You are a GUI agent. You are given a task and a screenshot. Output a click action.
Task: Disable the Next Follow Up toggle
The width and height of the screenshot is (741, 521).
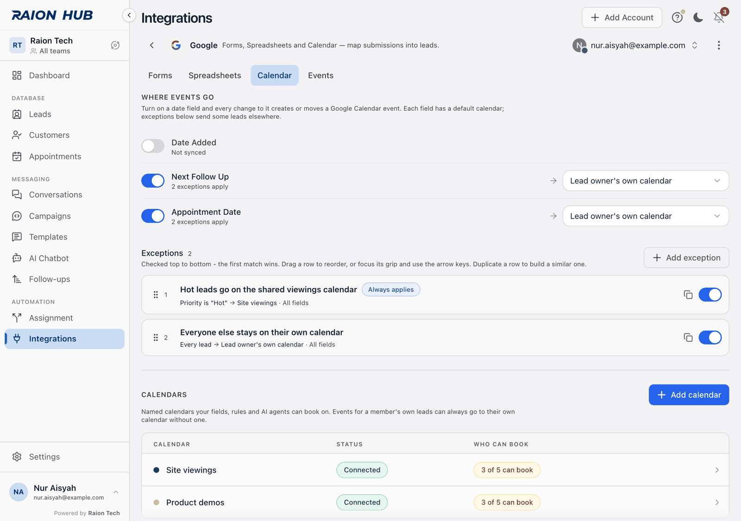pyautogui.click(x=153, y=181)
